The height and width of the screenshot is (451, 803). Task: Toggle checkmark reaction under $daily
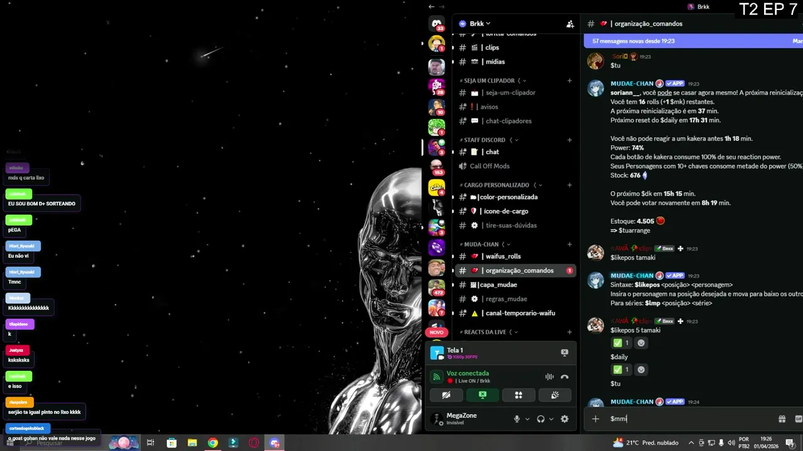621,370
